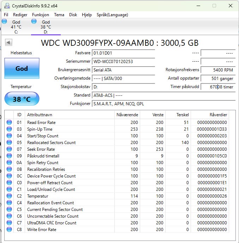Open the Disk menu
Image resolution: width=239 pixels, height=243 pixels.
(73, 15)
